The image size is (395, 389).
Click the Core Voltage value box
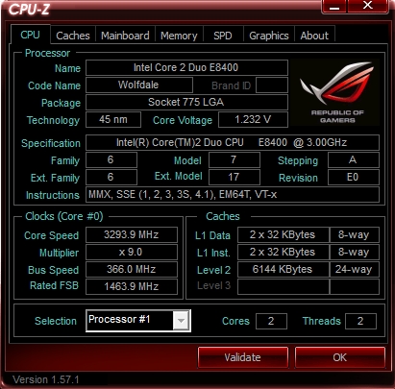253,119
